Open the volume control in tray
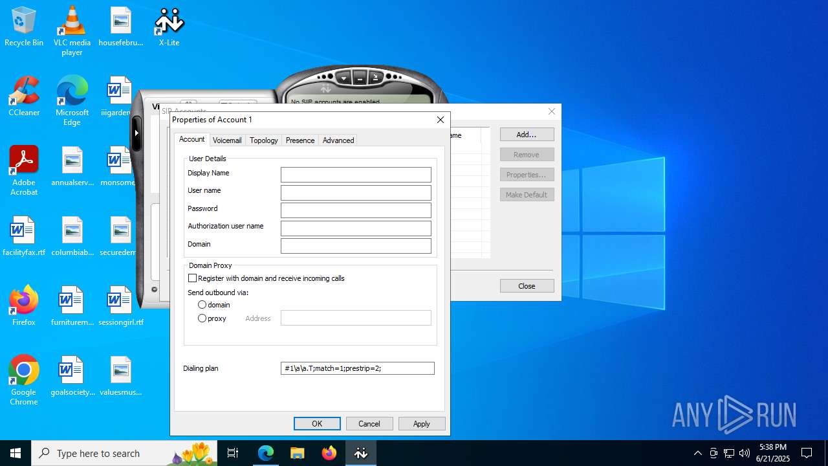The height and width of the screenshot is (466, 828). point(745,453)
